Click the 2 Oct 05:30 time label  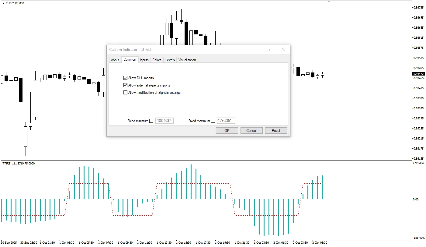tap(320, 243)
